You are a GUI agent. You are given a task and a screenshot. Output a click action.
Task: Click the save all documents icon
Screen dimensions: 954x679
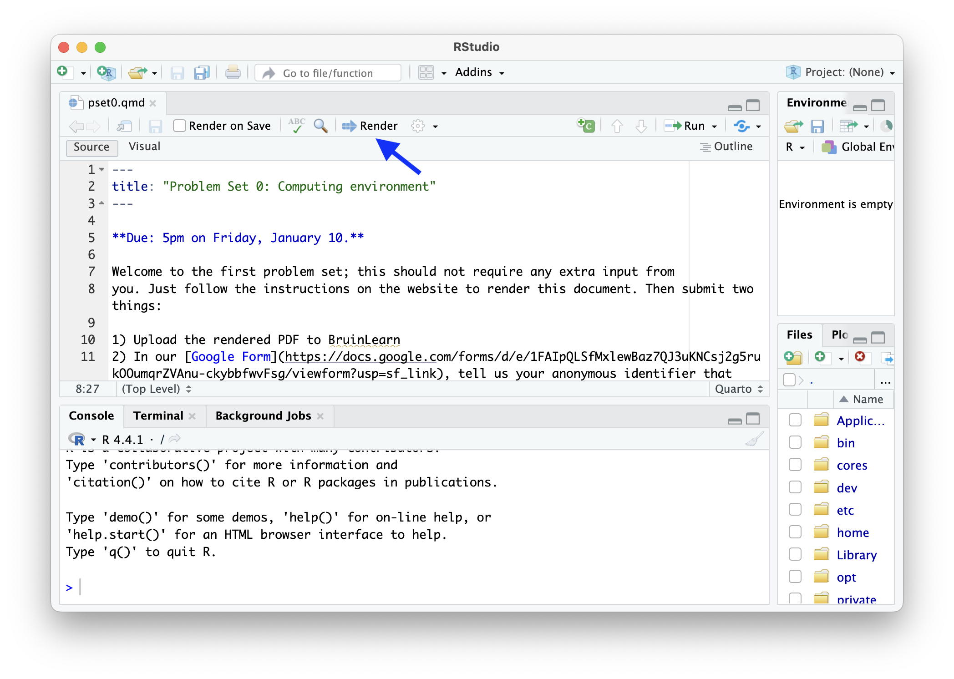[x=202, y=72]
